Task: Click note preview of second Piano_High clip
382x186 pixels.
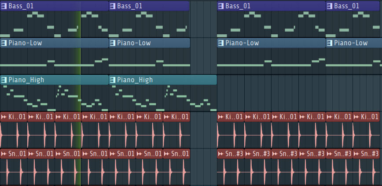Action: 163,98
